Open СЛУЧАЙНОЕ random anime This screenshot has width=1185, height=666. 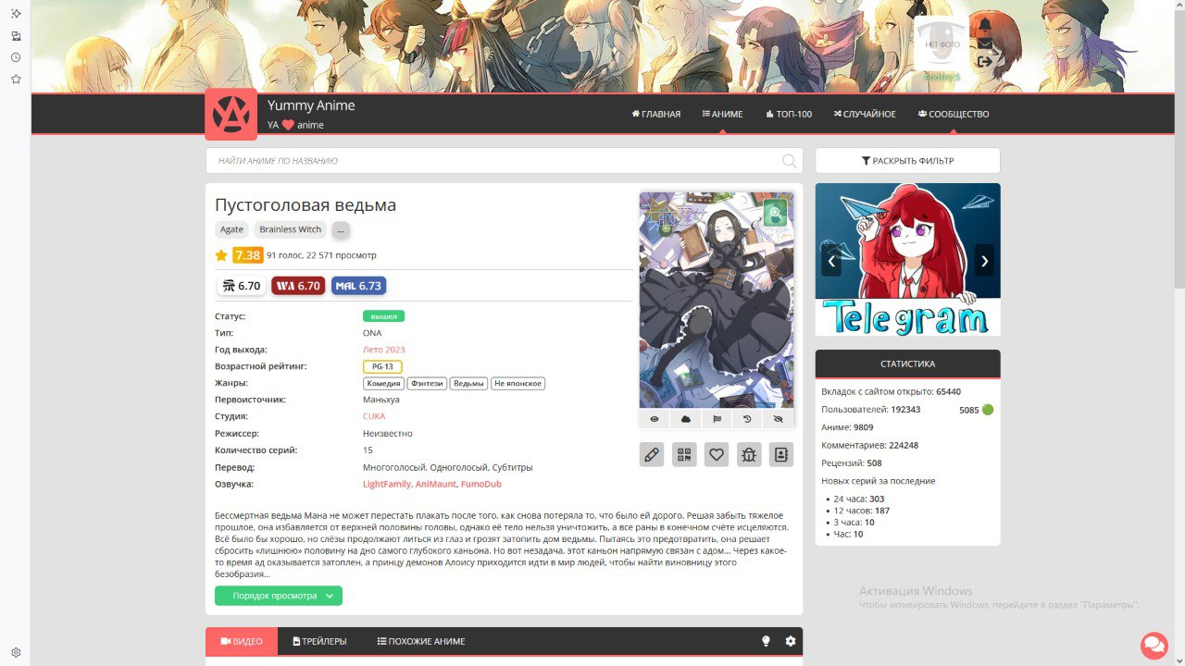(865, 114)
